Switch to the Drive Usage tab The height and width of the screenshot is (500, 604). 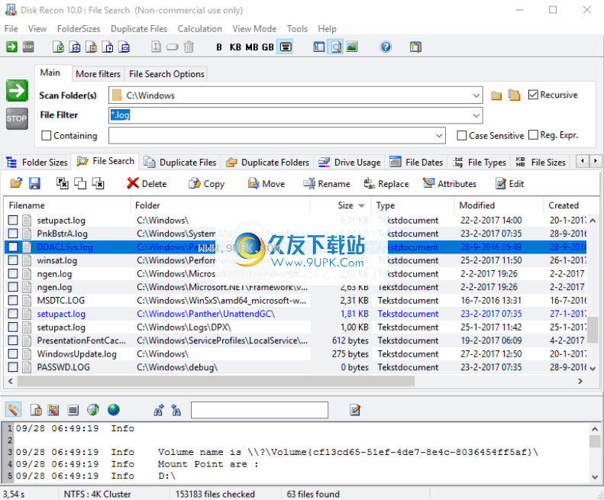pyautogui.click(x=350, y=163)
